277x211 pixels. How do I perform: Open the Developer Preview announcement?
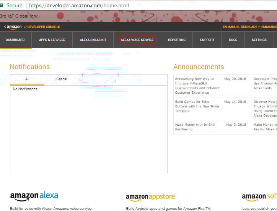265,83
